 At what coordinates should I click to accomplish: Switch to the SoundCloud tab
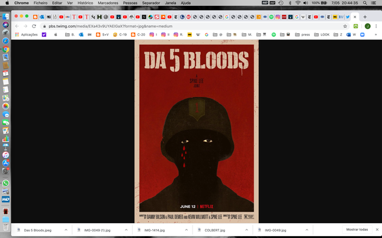click(163, 17)
